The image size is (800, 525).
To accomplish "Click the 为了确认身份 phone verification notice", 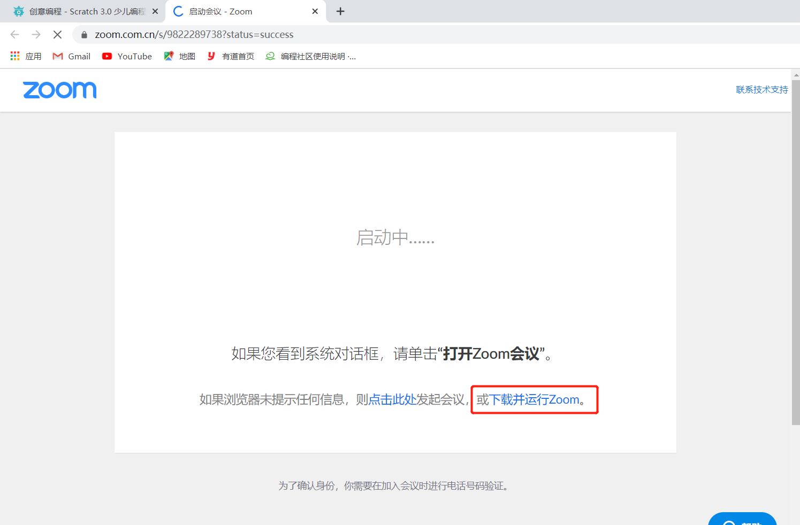I will (x=395, y=485).
